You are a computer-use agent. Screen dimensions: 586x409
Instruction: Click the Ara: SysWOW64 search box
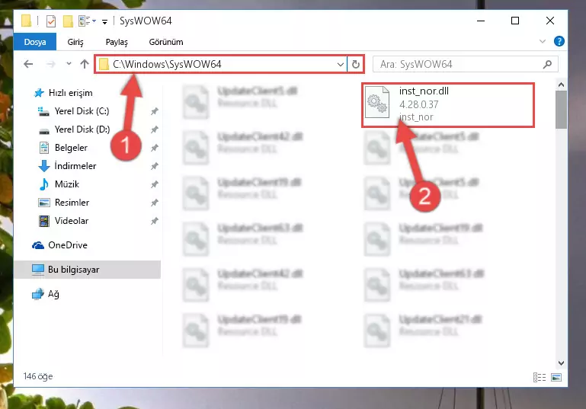click(x=466, y=64)
